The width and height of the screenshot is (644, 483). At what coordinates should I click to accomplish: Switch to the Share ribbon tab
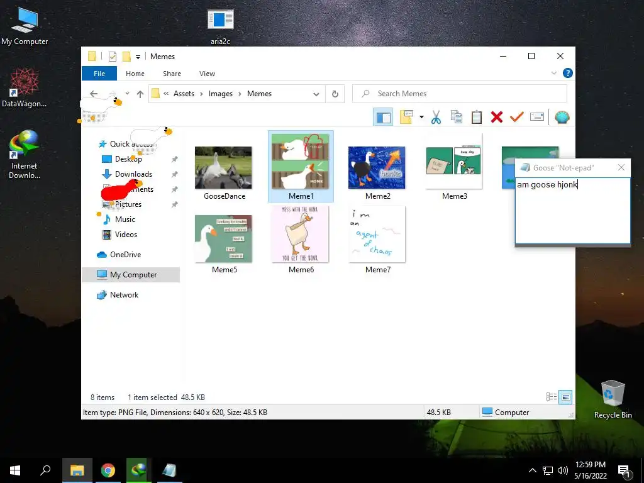point(172,74)
